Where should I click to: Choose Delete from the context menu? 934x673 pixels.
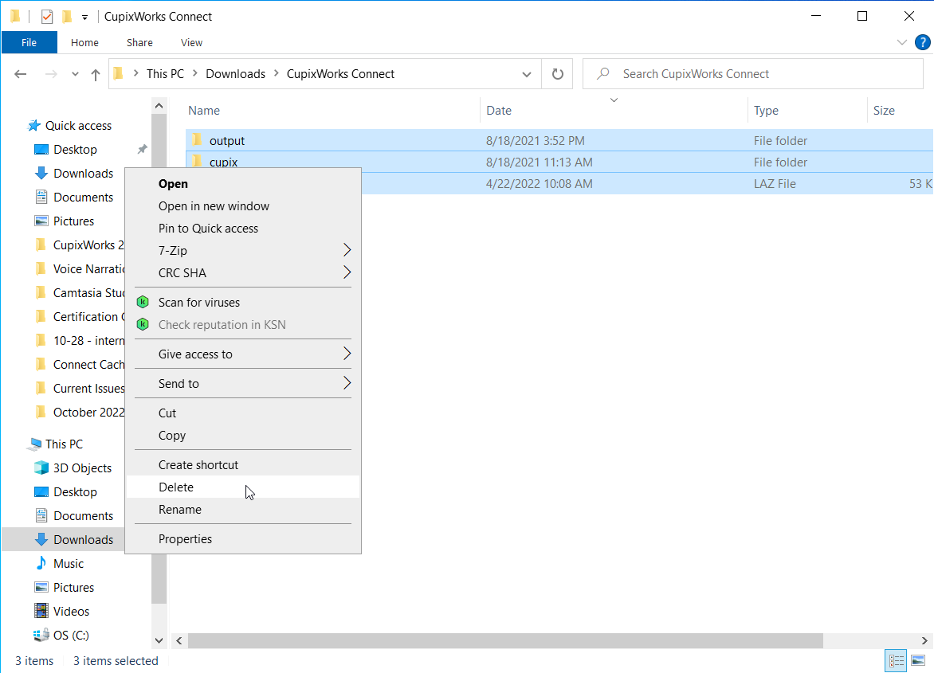coord(243,487)
